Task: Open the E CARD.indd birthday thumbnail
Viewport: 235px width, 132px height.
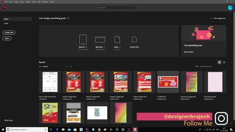Action: click(x=168, y=82)
